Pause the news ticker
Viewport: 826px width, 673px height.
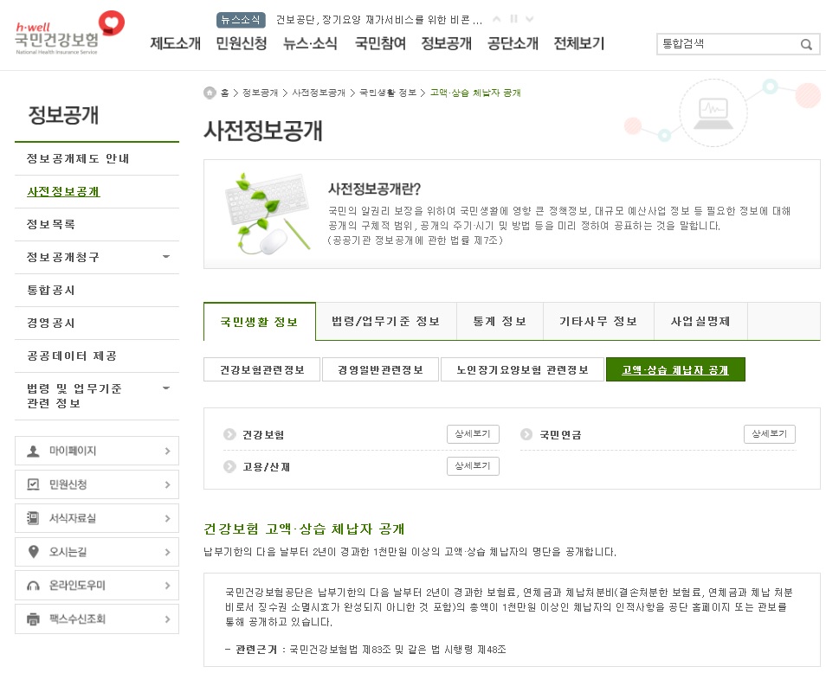[513, 20]
